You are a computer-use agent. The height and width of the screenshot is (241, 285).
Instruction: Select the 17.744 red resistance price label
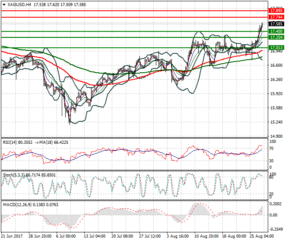[276, 17]
